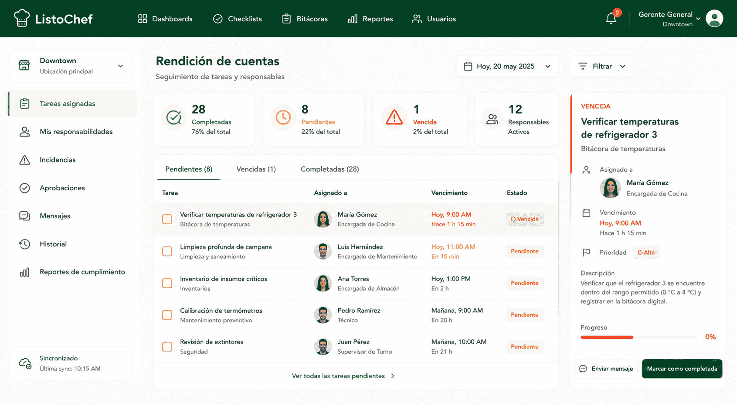Screen dimensions: 737x405
Task: Click the Completadas checkmark icon in stats
Action: click(174, 118)
